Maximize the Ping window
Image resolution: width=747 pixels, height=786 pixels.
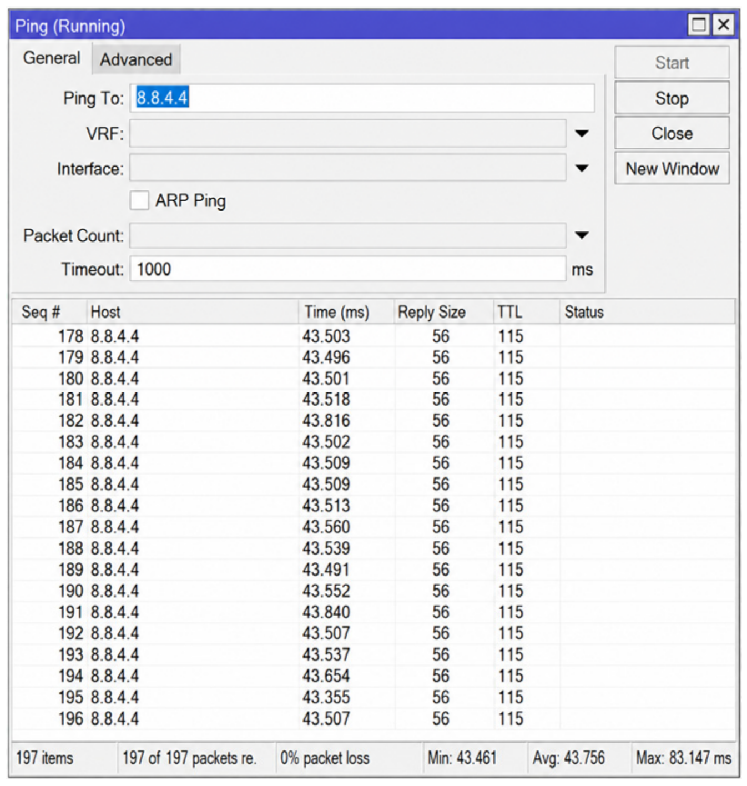699,24
